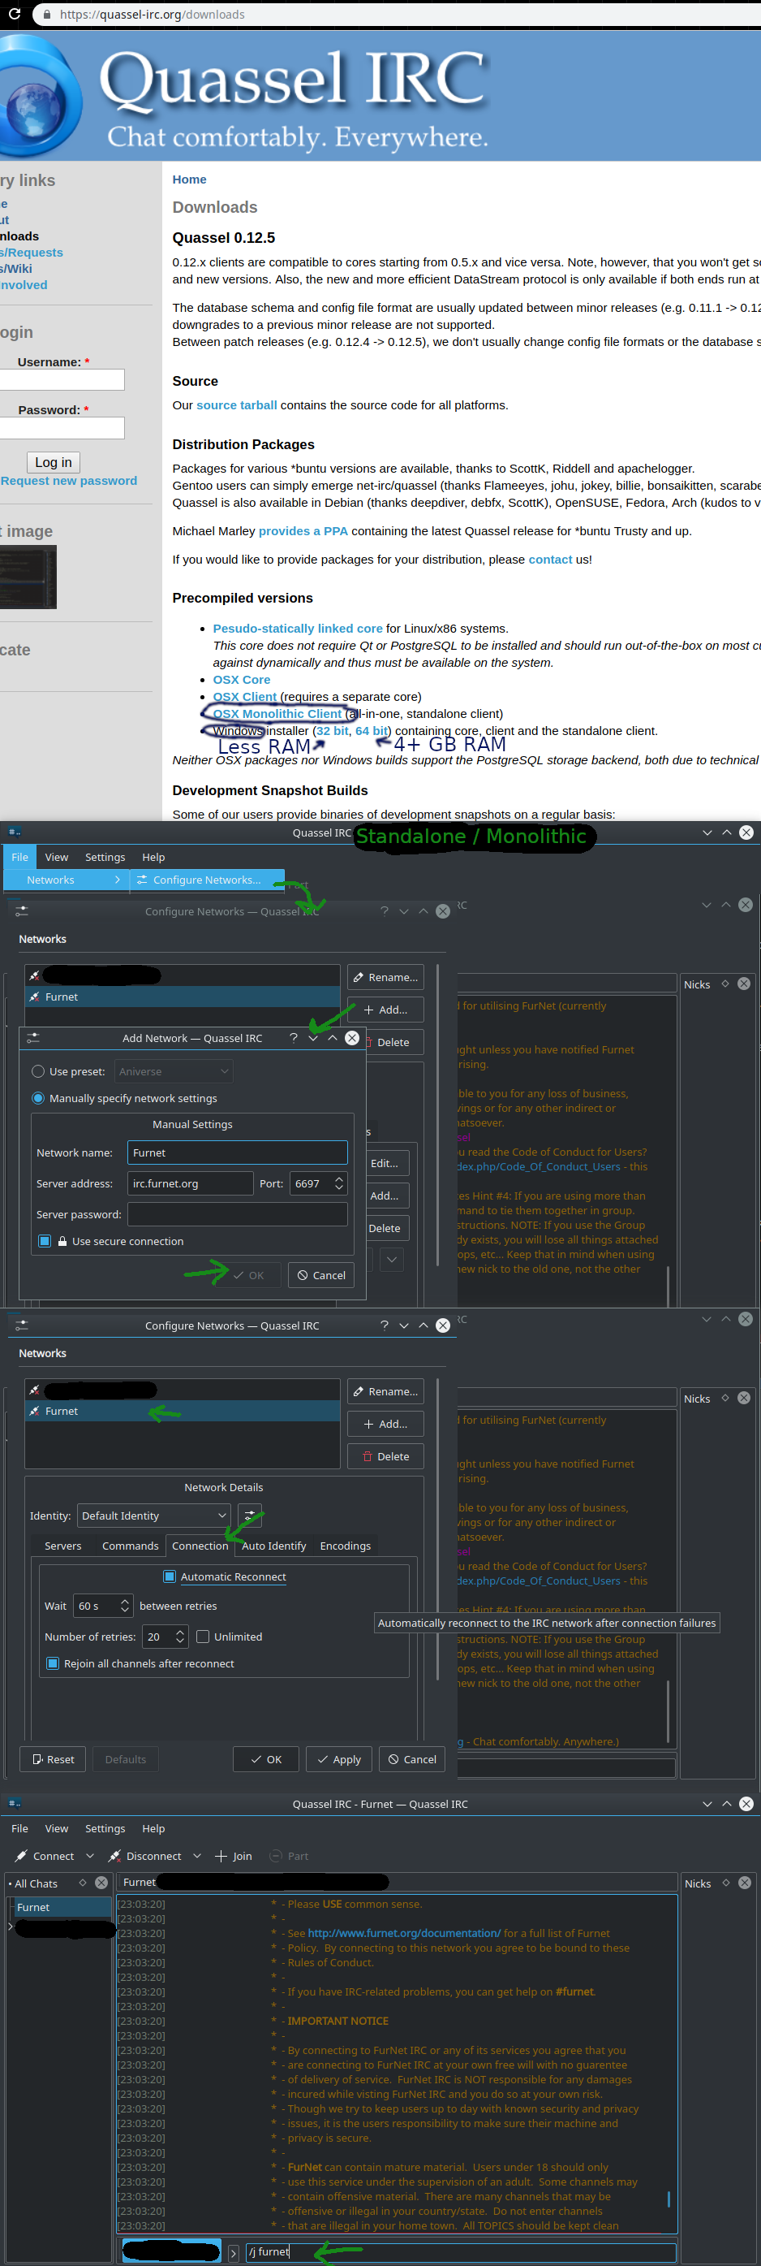Open View menu in the Furnet chat window
Screen dimensions: 761x2266
coord(56,1828)
